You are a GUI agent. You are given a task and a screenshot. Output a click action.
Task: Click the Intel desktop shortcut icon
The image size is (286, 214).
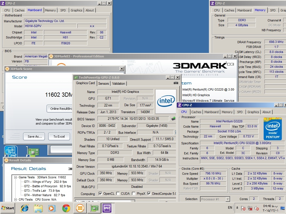pyautogui.click(x=11, y=151)
